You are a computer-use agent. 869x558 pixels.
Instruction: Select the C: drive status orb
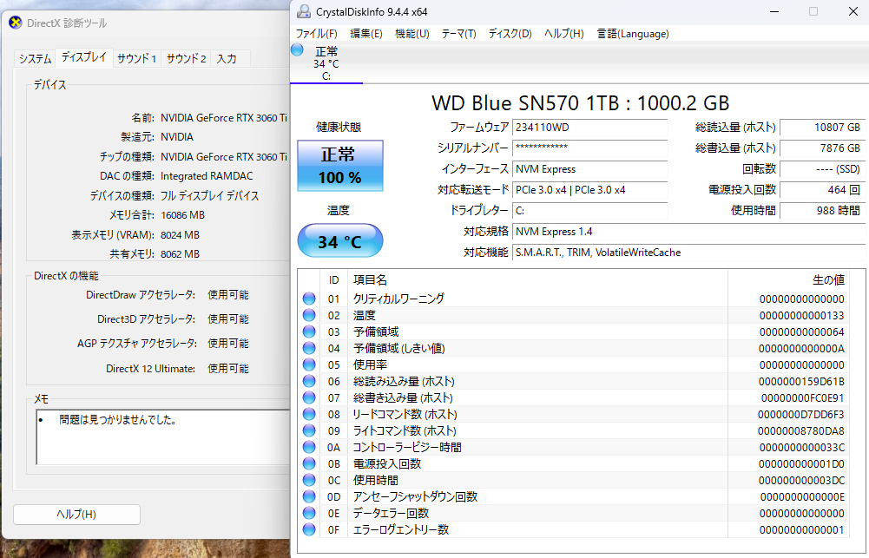pos(297,49)
